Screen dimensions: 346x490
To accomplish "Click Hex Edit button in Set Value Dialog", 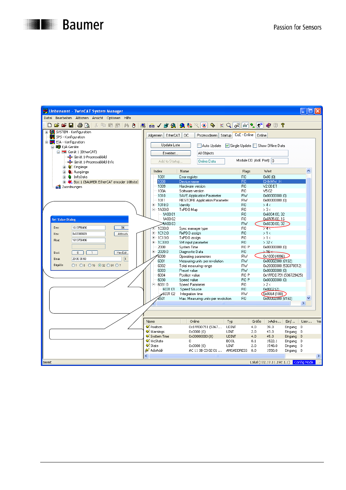I will 122,253.
